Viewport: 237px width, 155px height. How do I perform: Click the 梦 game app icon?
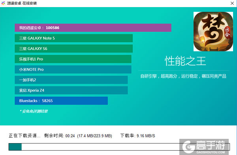click(213, 32)
